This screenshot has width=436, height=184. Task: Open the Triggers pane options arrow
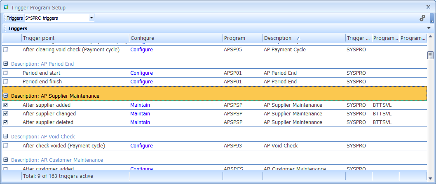tap(430, 28)
